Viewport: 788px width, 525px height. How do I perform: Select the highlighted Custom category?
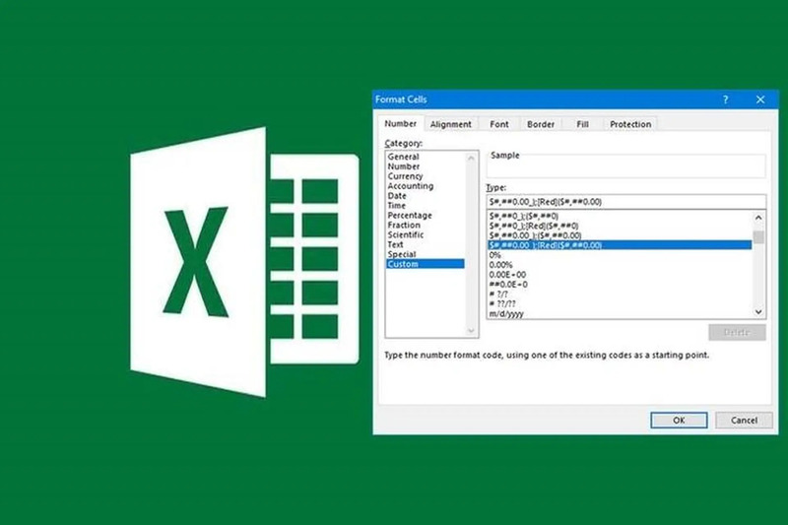click(x=426, y=264)
